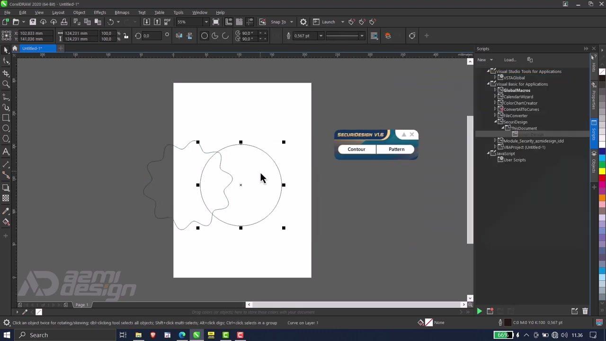Toggle Show rulers button

pyautogui.click(x=229, y=22)
